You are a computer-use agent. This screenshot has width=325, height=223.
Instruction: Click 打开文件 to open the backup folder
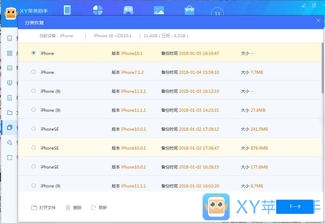pos(44,207)
